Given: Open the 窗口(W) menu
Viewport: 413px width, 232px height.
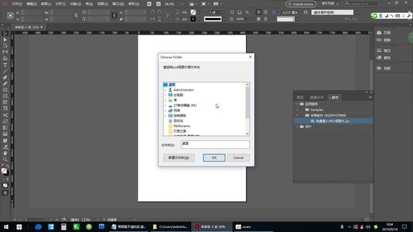Looking at the screenshot, I should (x=118, y=4).
